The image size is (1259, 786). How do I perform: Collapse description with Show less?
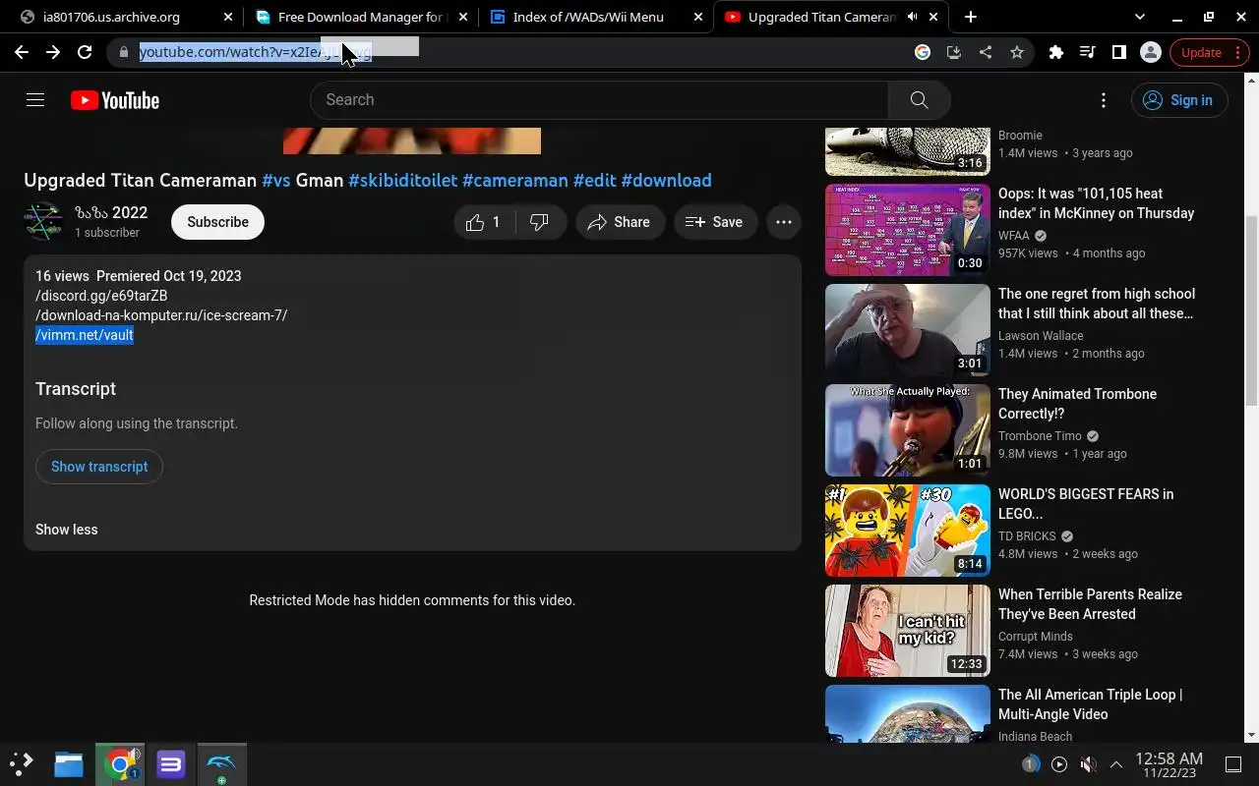(67, 530)
